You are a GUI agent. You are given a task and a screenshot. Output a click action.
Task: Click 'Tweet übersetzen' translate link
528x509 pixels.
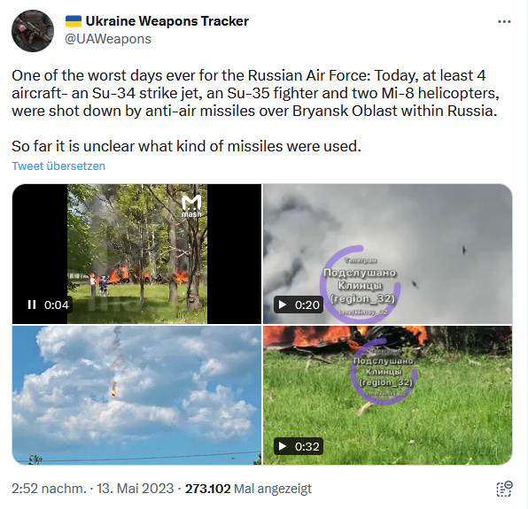click(58, 166)
